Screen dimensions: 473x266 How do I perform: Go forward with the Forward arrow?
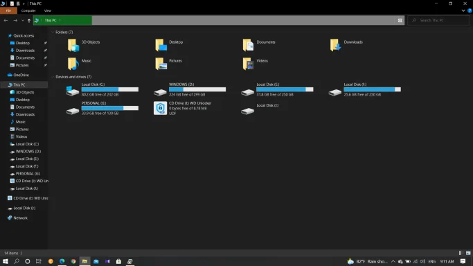tap(15, 21)
